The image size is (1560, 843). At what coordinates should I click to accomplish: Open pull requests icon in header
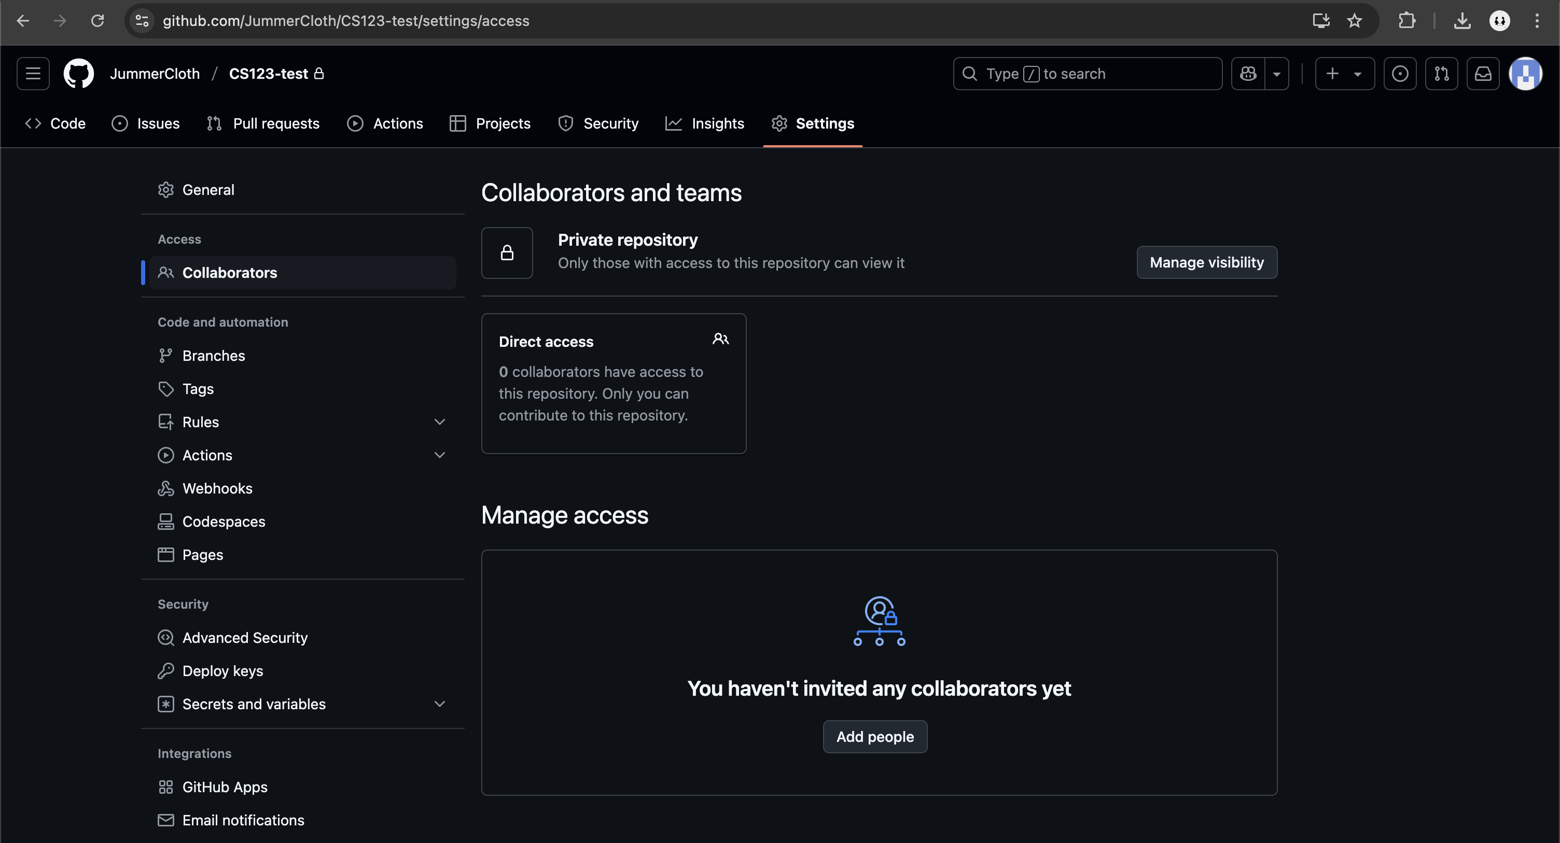[x=1441, y=73]
